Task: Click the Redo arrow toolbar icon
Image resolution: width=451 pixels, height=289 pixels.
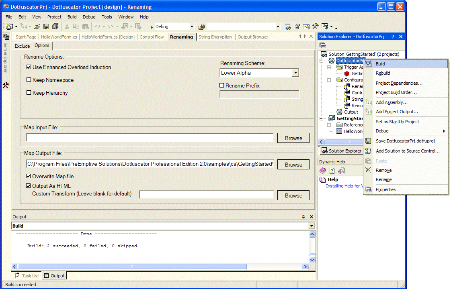Action: [x=111, y=27]
